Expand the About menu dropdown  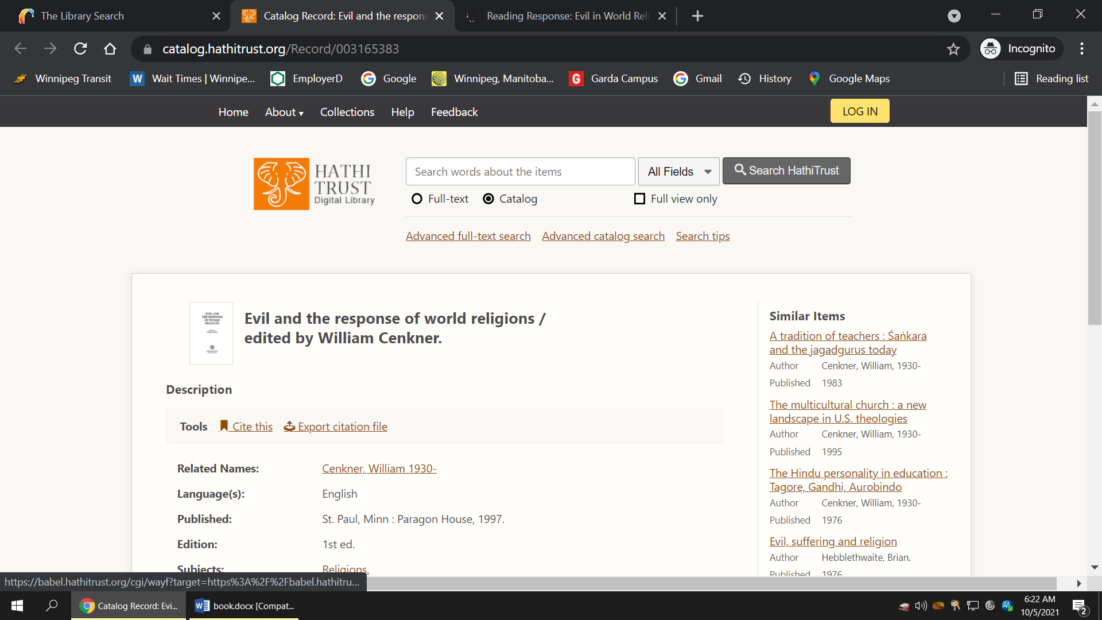point(284,112)
